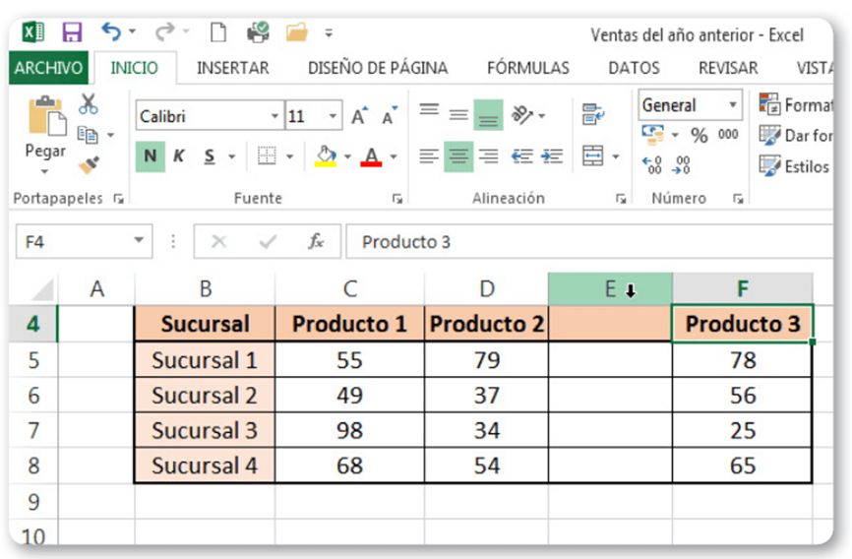
Task: Switch to DISEÑO DE PÁGINA tab
Action: coord(378,68)
